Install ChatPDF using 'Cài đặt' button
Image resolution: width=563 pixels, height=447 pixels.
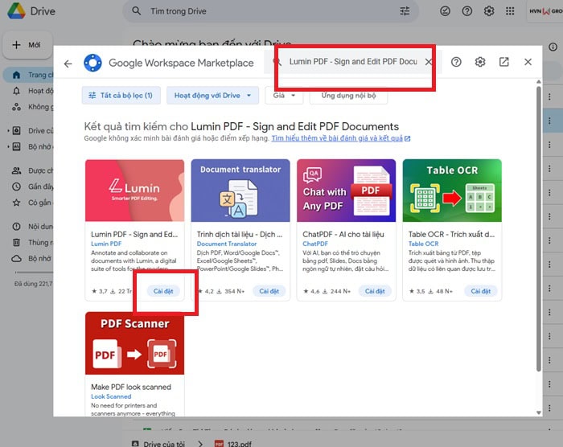pyautogui.click(x=375, y=291)
